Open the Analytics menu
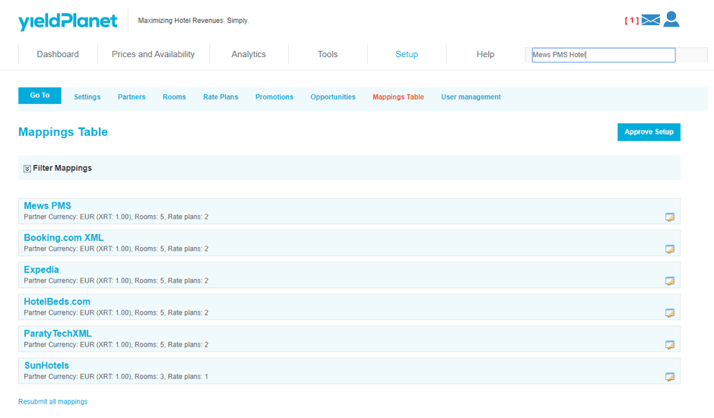The width and height of the screenshot is (714, 418). (249, 55)
